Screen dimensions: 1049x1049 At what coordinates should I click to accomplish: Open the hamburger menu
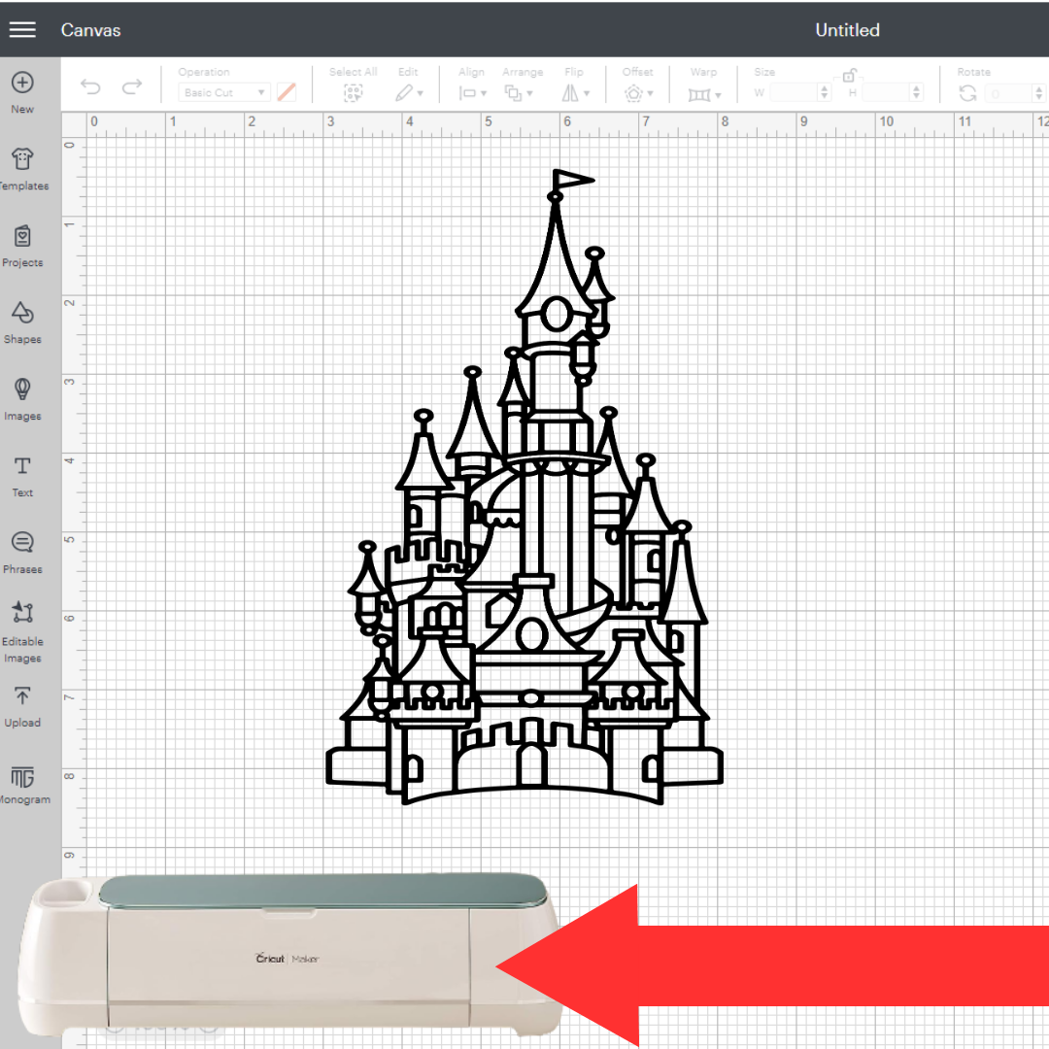[22, 30]
